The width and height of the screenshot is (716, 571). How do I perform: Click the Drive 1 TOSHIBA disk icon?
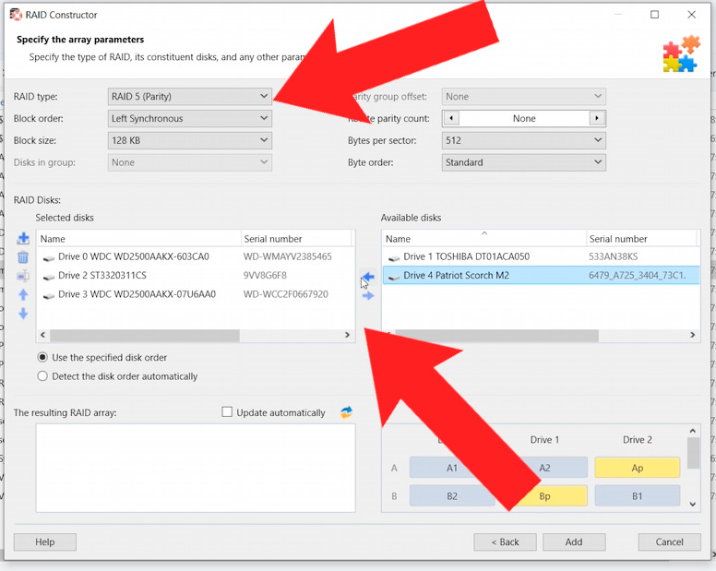[394, 257]
